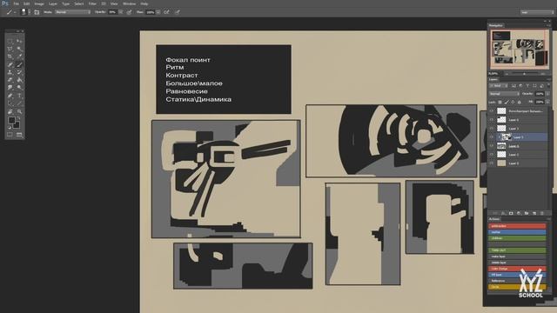Toggle Edit in Quick Mask mode
Viewport: 557px width, 313px height.
[x=10, y=135]
